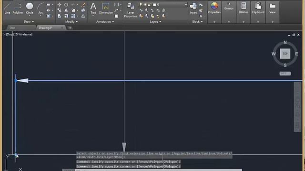
Task: Open the WCS dropdown below ViewCube
Action: click(285, 74)
